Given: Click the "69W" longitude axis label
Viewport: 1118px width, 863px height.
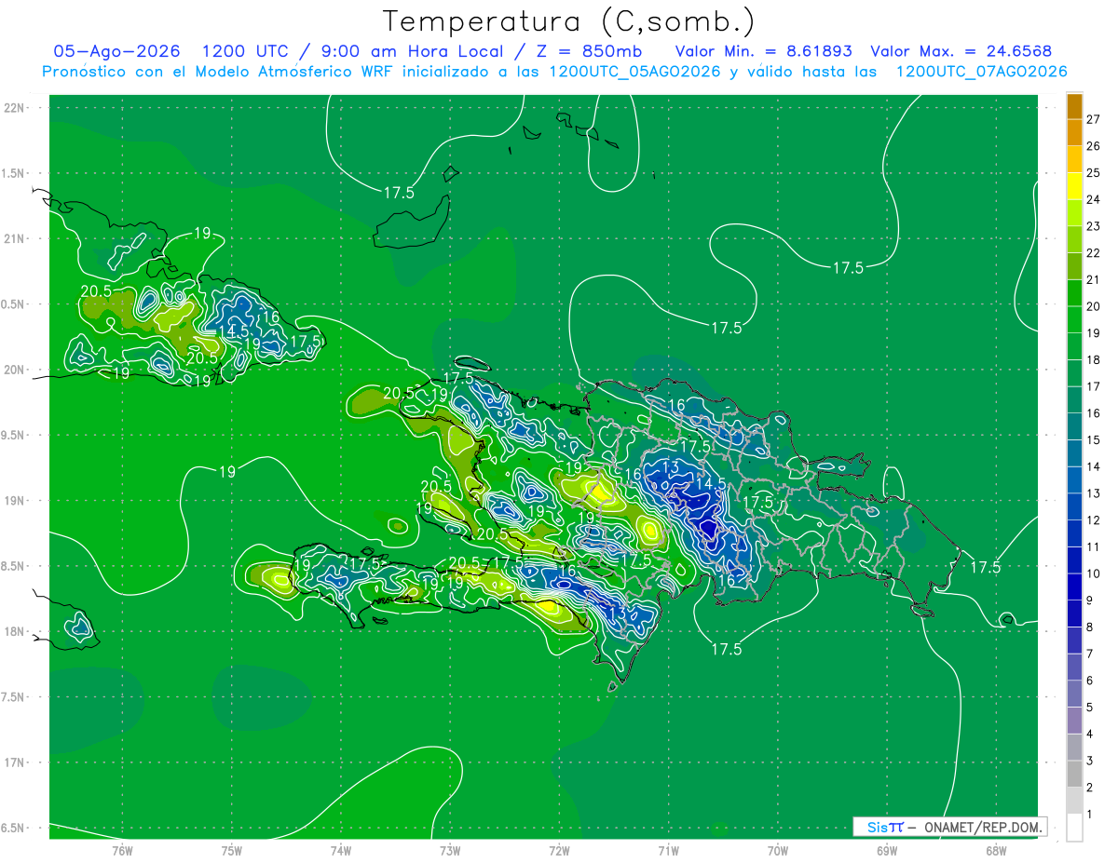Looking at the screenshot, I should (x=886, y=850).
